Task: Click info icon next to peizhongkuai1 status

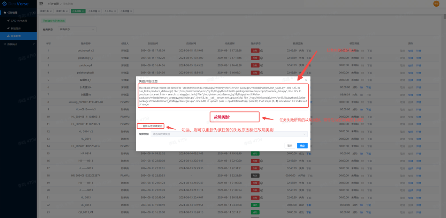Action: pos(262,73)
